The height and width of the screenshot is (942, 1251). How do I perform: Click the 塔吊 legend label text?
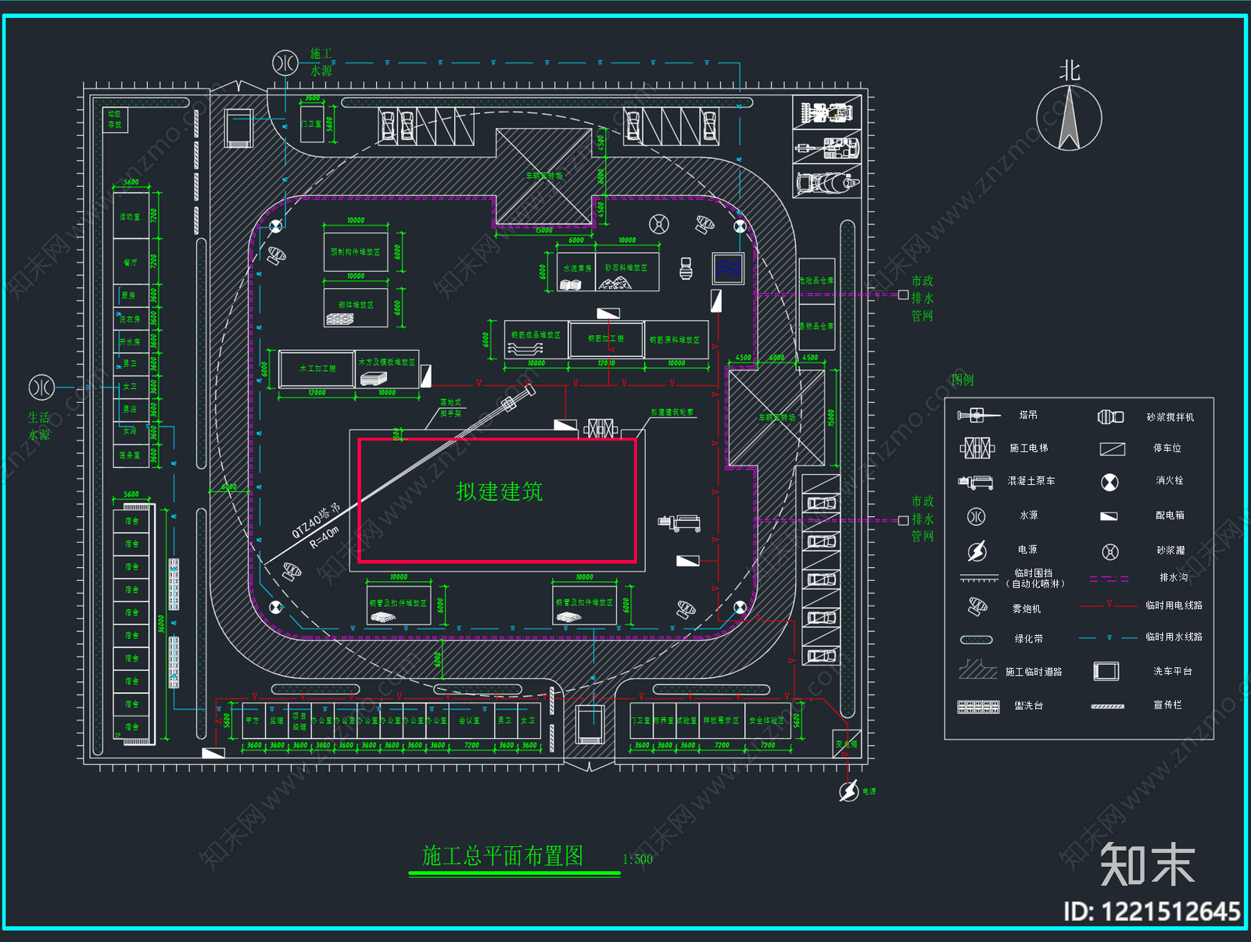coord(1028,416)
